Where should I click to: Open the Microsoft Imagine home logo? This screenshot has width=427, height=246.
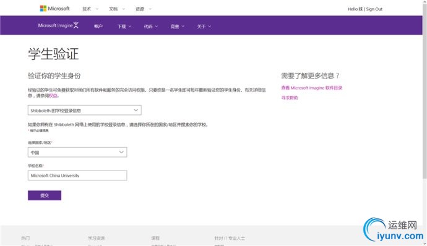[x=58, y=25]
